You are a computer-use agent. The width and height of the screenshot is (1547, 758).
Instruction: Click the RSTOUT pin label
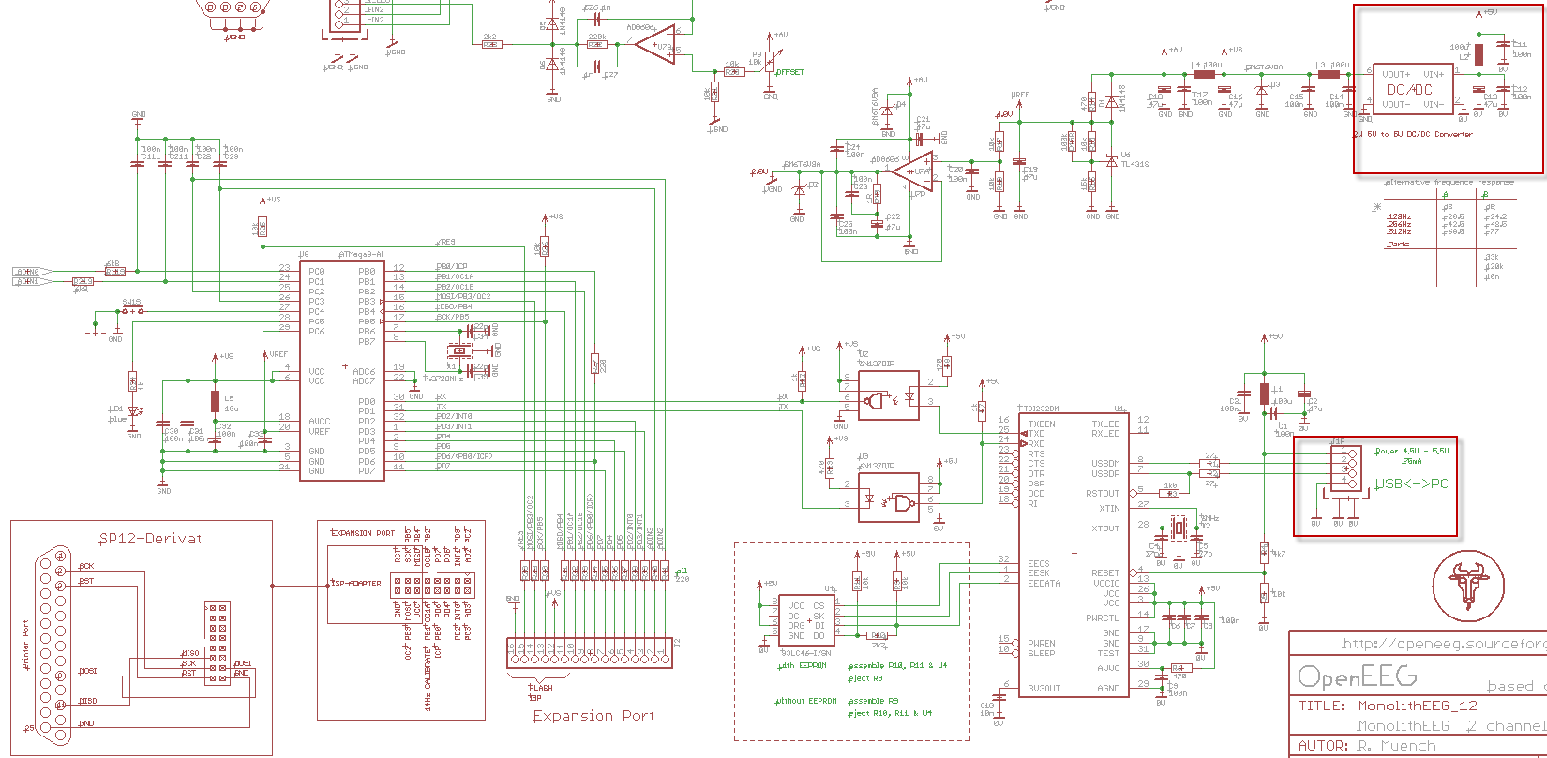point(1103,493)
